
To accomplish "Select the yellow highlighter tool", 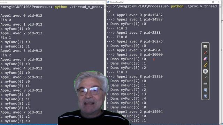I will click(205, 65).
